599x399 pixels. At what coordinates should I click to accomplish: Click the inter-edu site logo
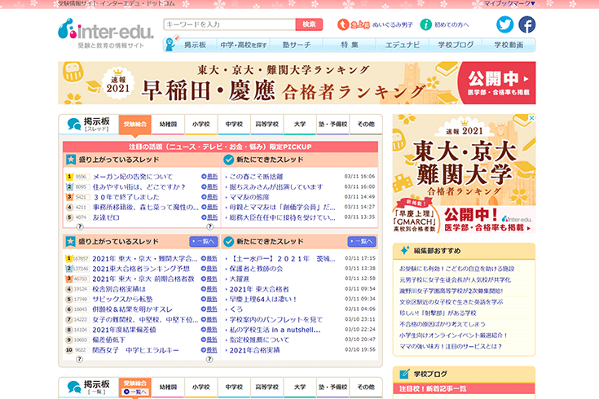pyautogui.click(x=105, y=33)
